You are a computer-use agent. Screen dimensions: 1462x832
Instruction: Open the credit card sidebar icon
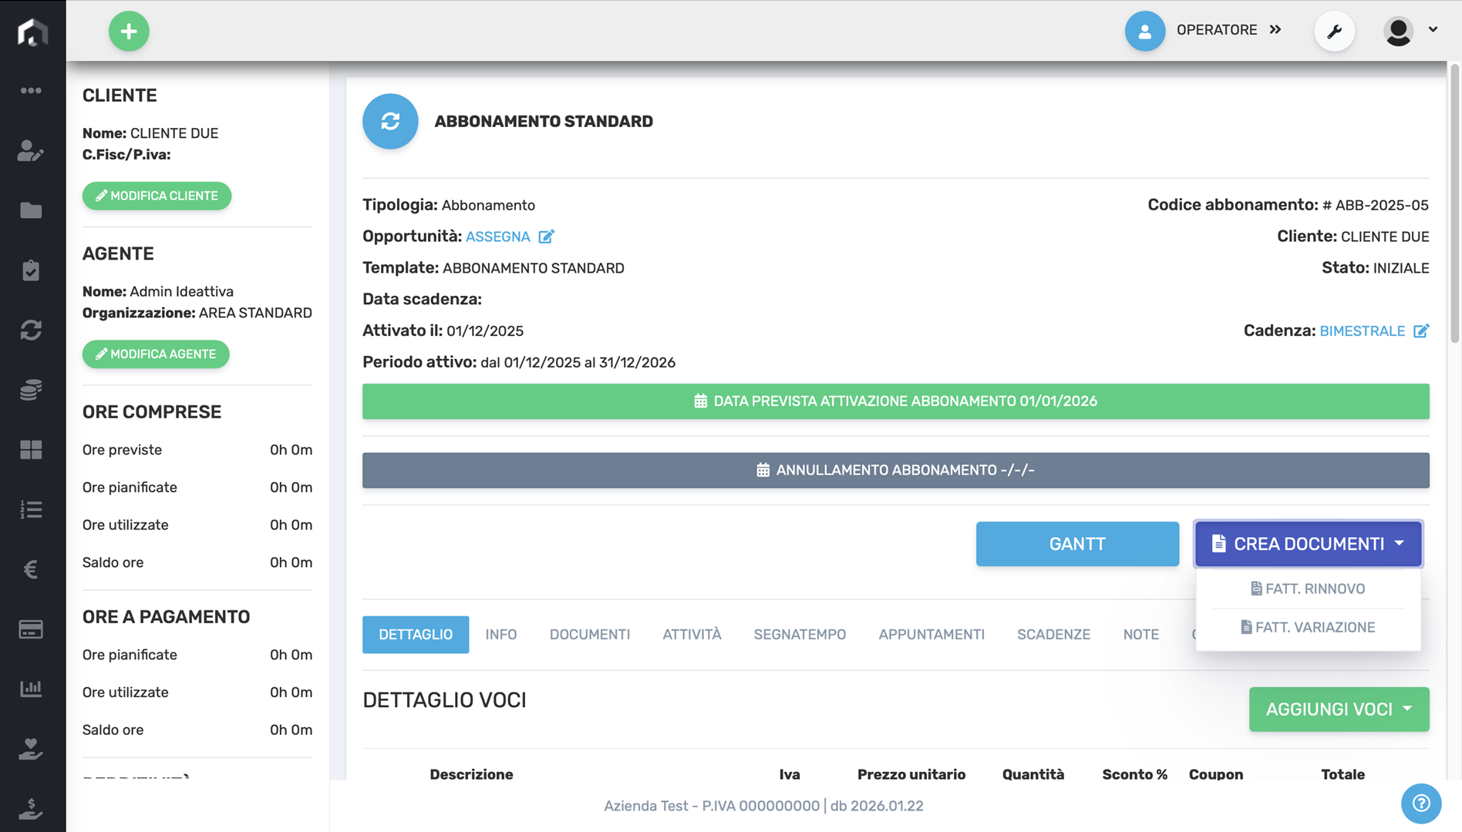pyautogui.click(x=31, y=629)
